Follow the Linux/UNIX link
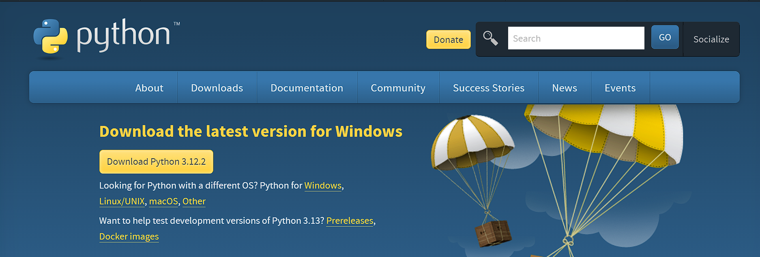Viewport: 760px width, 257px height. (122, 201)
